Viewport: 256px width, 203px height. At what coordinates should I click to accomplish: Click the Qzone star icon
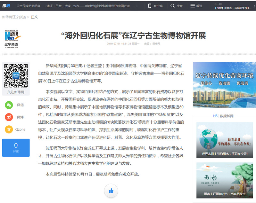tap(9, 129)
